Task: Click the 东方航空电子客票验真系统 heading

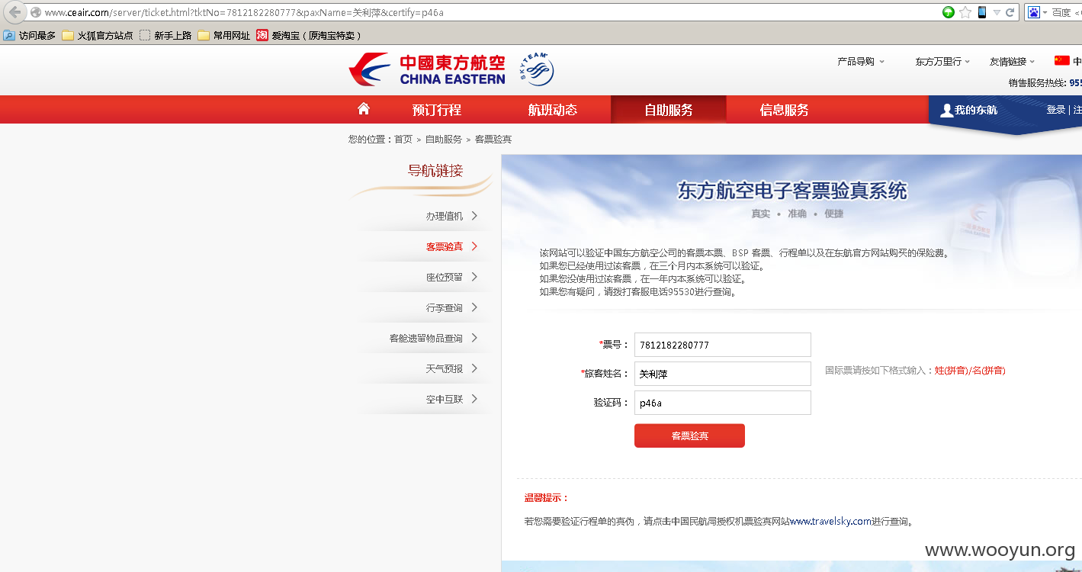Action: (792, 190)
